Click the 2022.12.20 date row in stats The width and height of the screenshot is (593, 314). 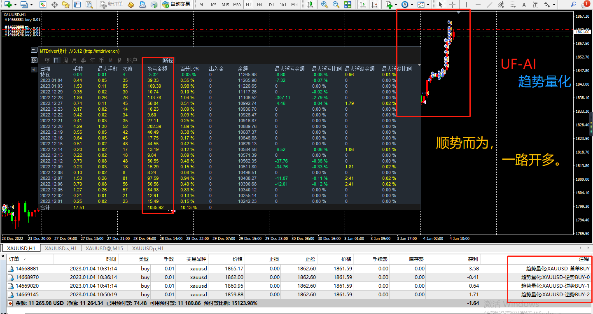point(229,126)
